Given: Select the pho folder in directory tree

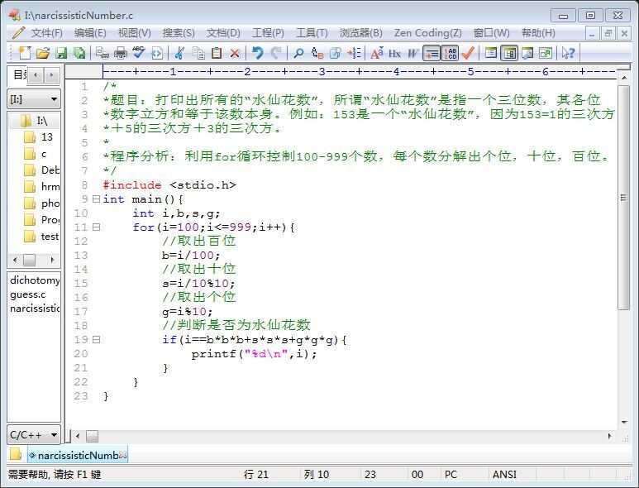Looking at the screenshot, I should (41, 203).
